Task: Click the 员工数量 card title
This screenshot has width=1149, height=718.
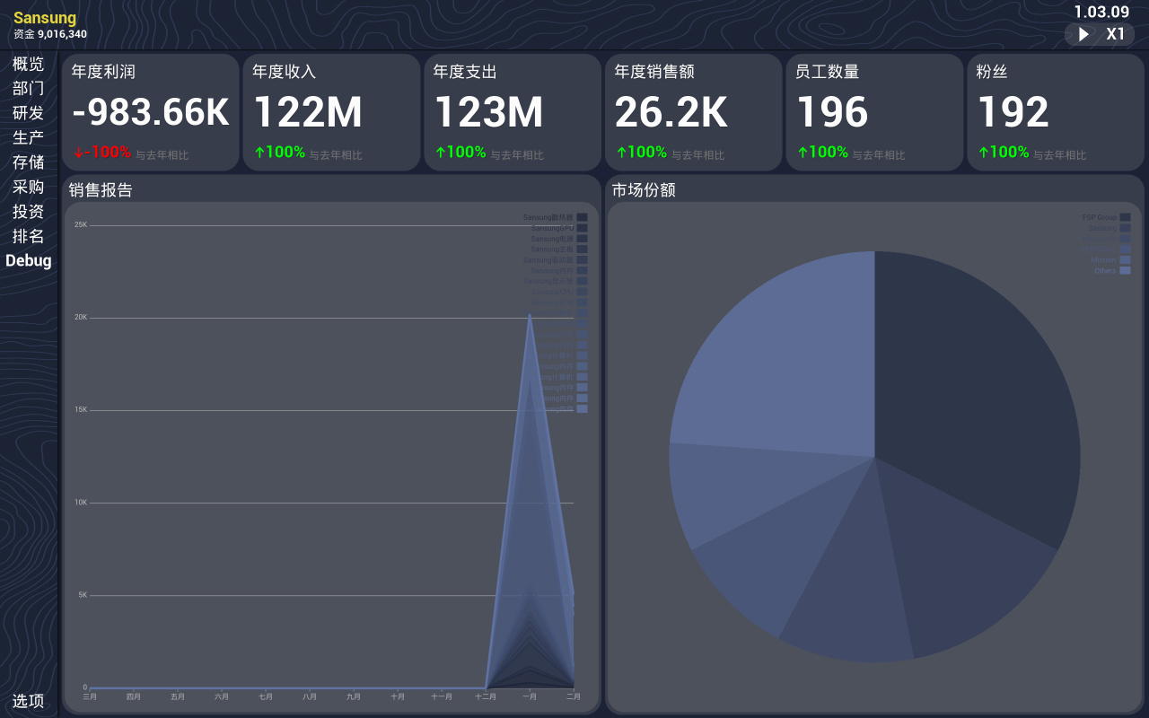Action: coord(828,72)
